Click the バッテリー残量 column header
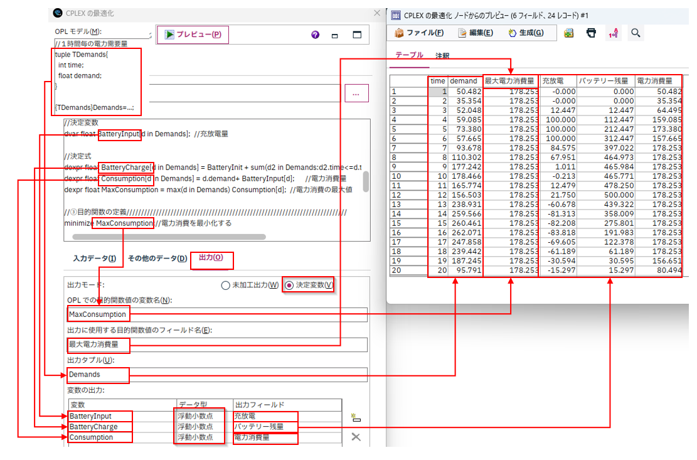The height and width of the screenshot is (460, 697). tap(606, 81)
